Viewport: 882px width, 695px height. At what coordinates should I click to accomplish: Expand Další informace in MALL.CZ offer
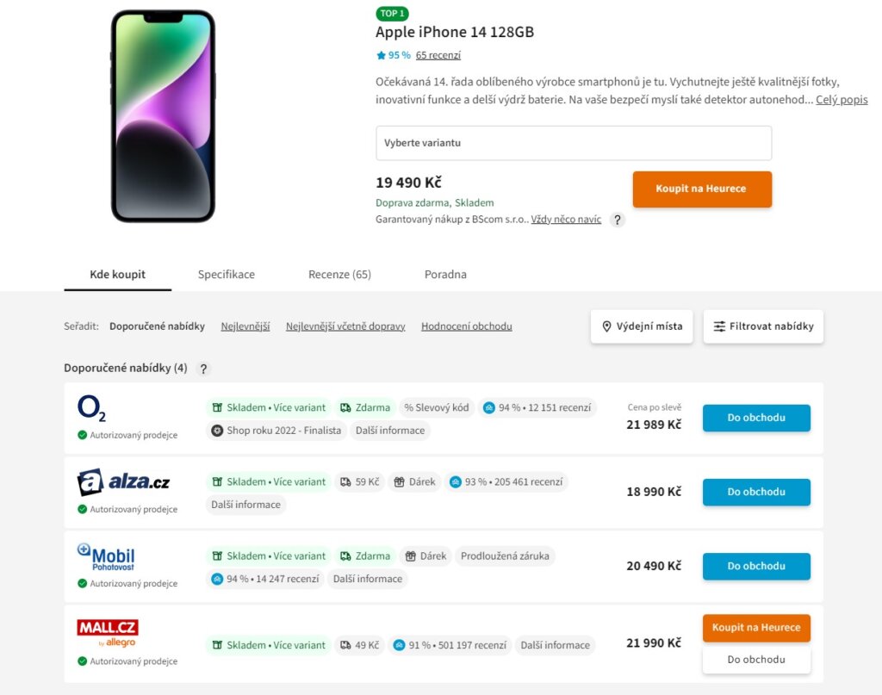[556, 645]
